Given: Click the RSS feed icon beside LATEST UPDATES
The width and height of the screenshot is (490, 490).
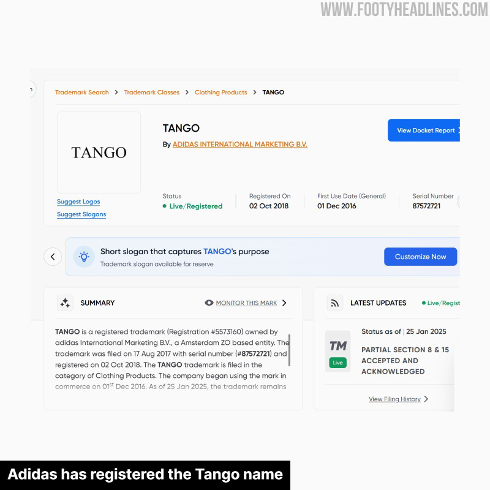Looking at the screenshot, I should 334,303.
